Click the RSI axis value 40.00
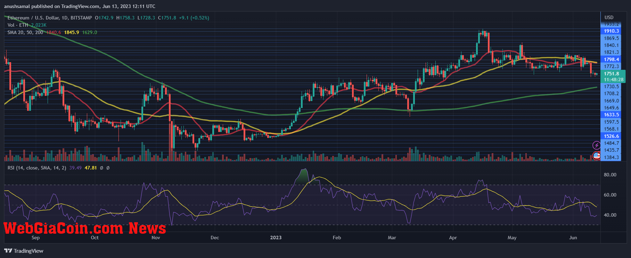 point(610,215)
